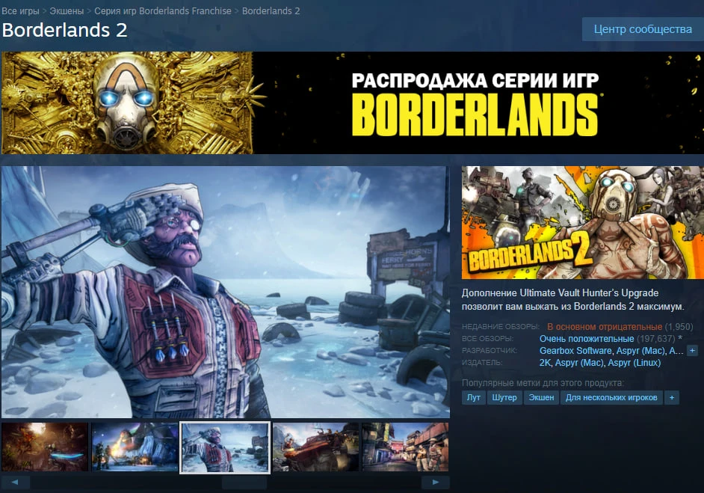
Task: Open Gearbox Software developer page
Action: (x=575, y=349)
